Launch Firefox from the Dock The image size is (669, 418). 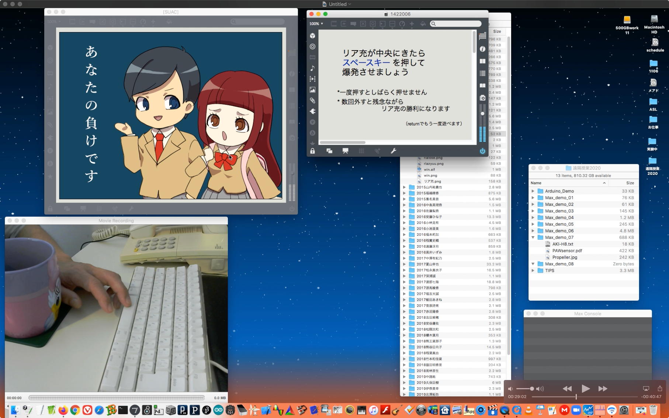[x=63, y=410]
